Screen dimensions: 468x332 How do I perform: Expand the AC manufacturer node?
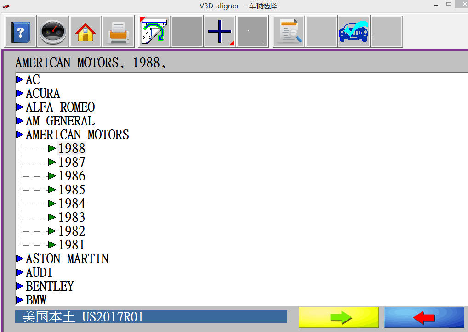(20, 79)
